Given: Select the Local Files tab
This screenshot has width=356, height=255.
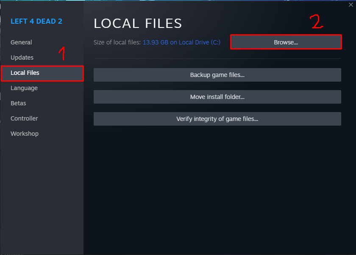Looking at the screenshot, I should pyautogui.click(x=42, y=73).
